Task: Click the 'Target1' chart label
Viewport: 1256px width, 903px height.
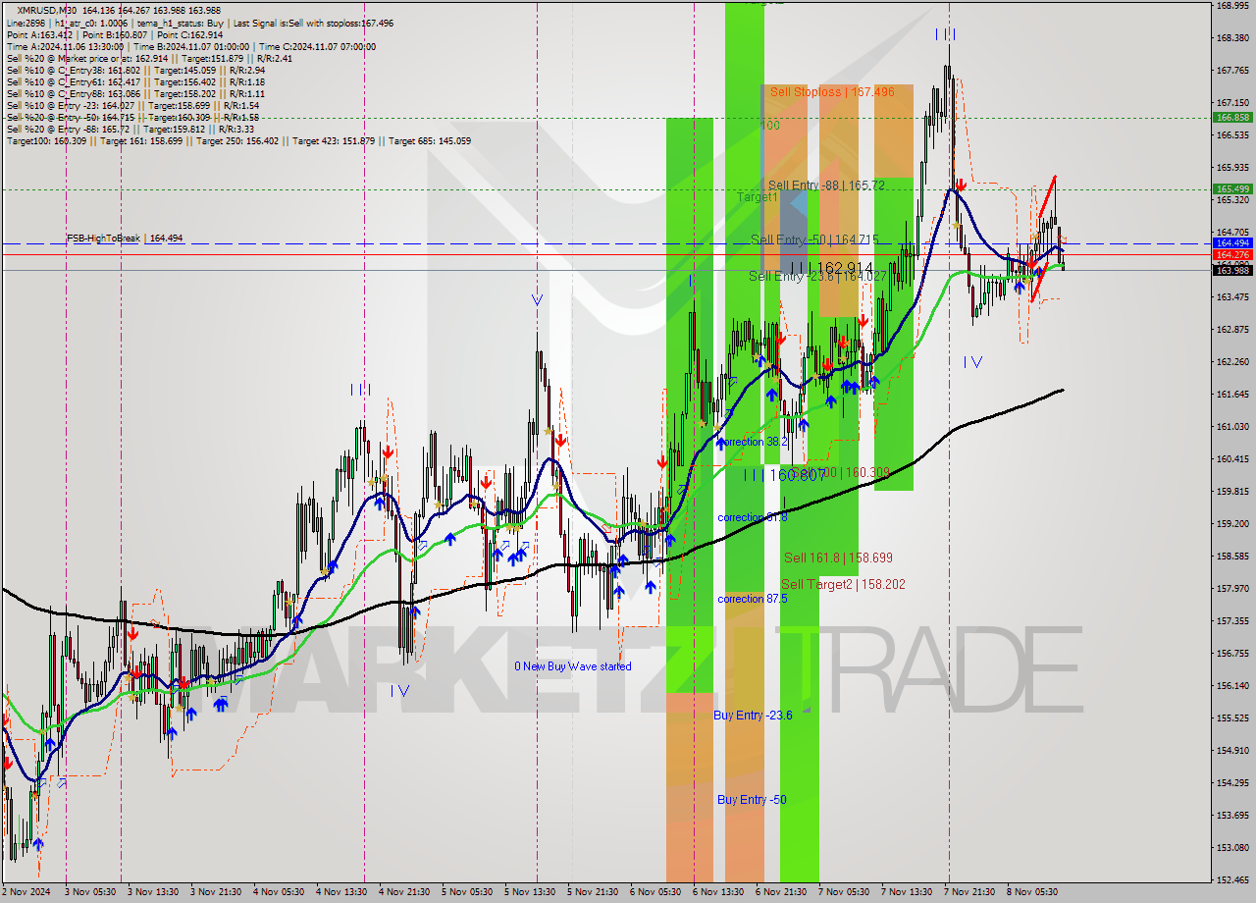Action: point(758,196)
